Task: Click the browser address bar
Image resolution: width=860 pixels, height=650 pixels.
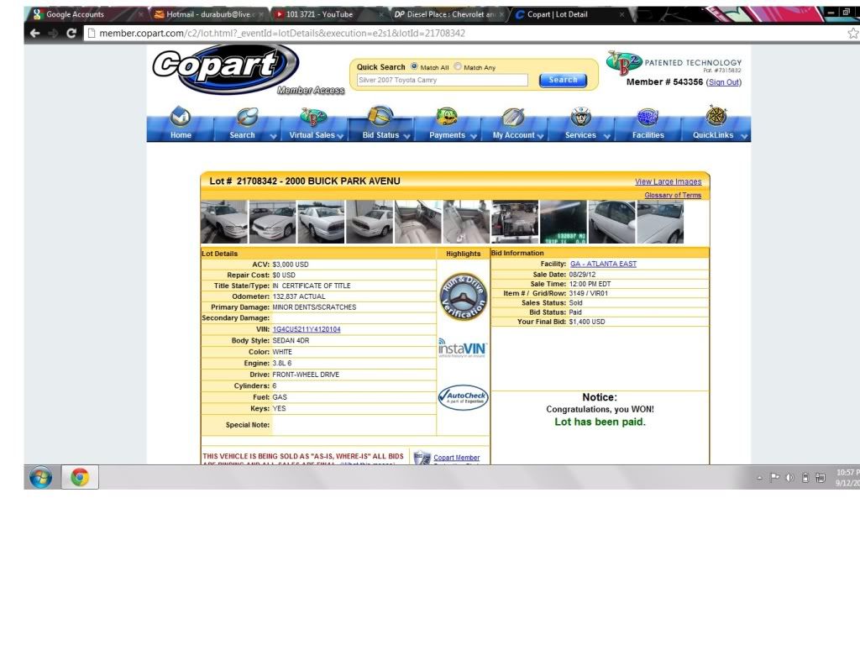Action: [x=466, y=33]
